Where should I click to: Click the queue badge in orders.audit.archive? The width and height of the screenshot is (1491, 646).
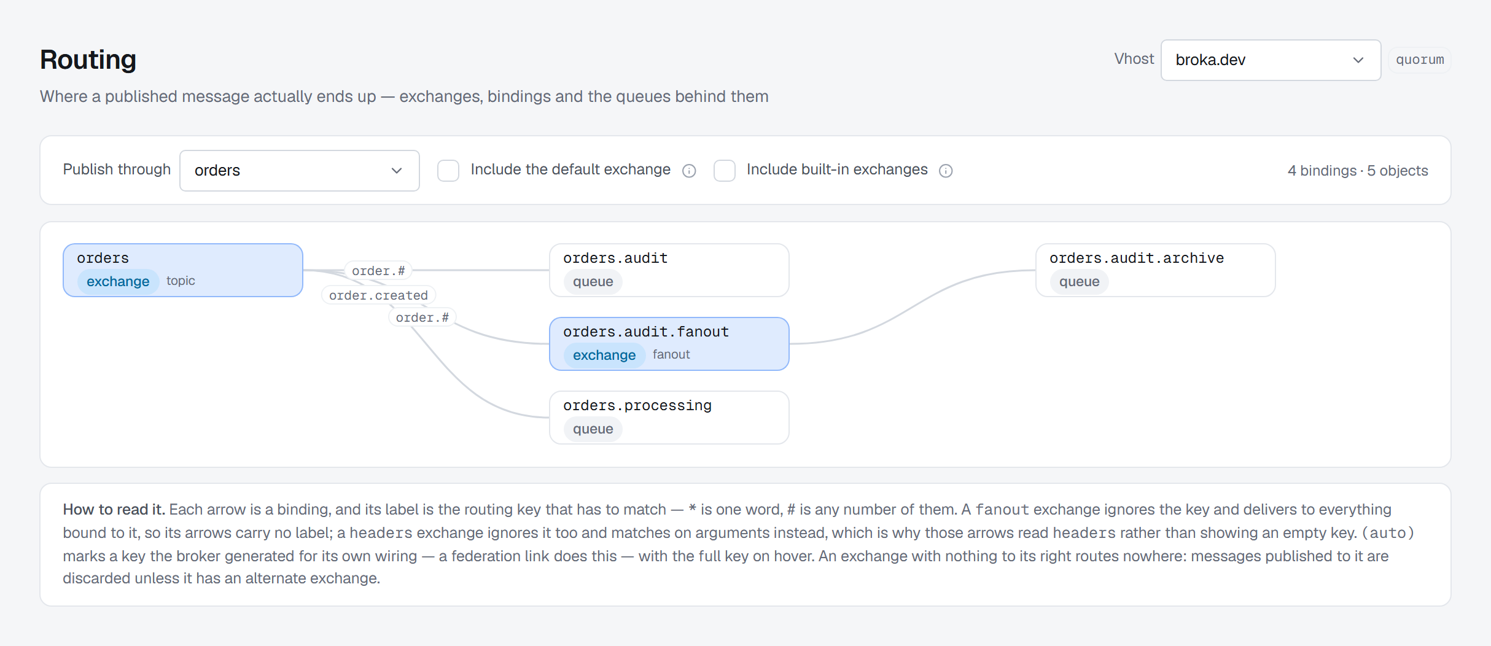coord(1080,281)
